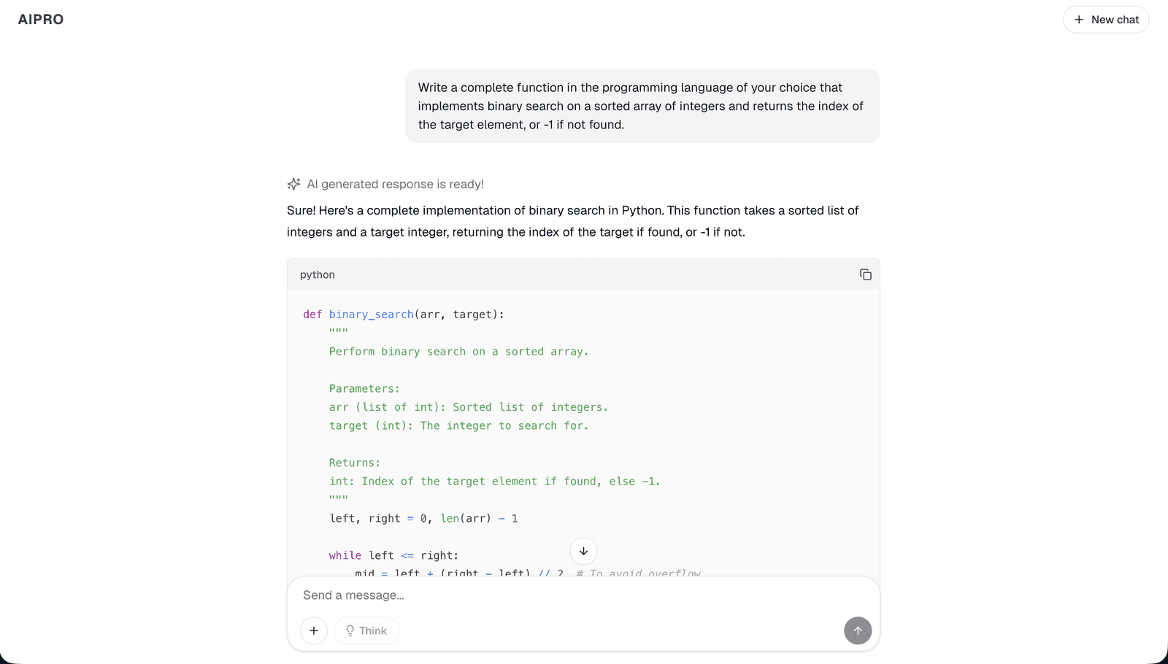Click the sparkle AI response icon
The height and width of the screenshot is (664, 1168).
(x=293, y=184)
